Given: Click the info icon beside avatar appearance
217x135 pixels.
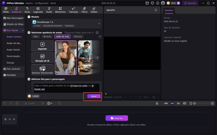Looking at the screenshot, I should (x=97, y=33).
